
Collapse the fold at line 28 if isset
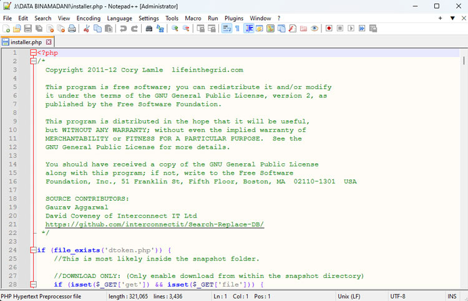pos(33,284)
